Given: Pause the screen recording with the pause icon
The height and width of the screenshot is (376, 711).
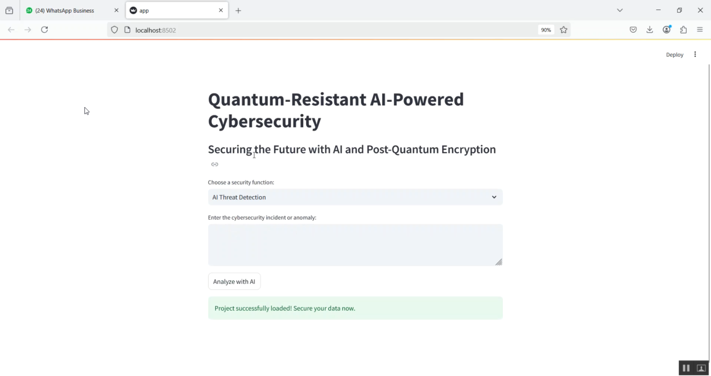Looking at the screenshot, I should click(686, 368).
